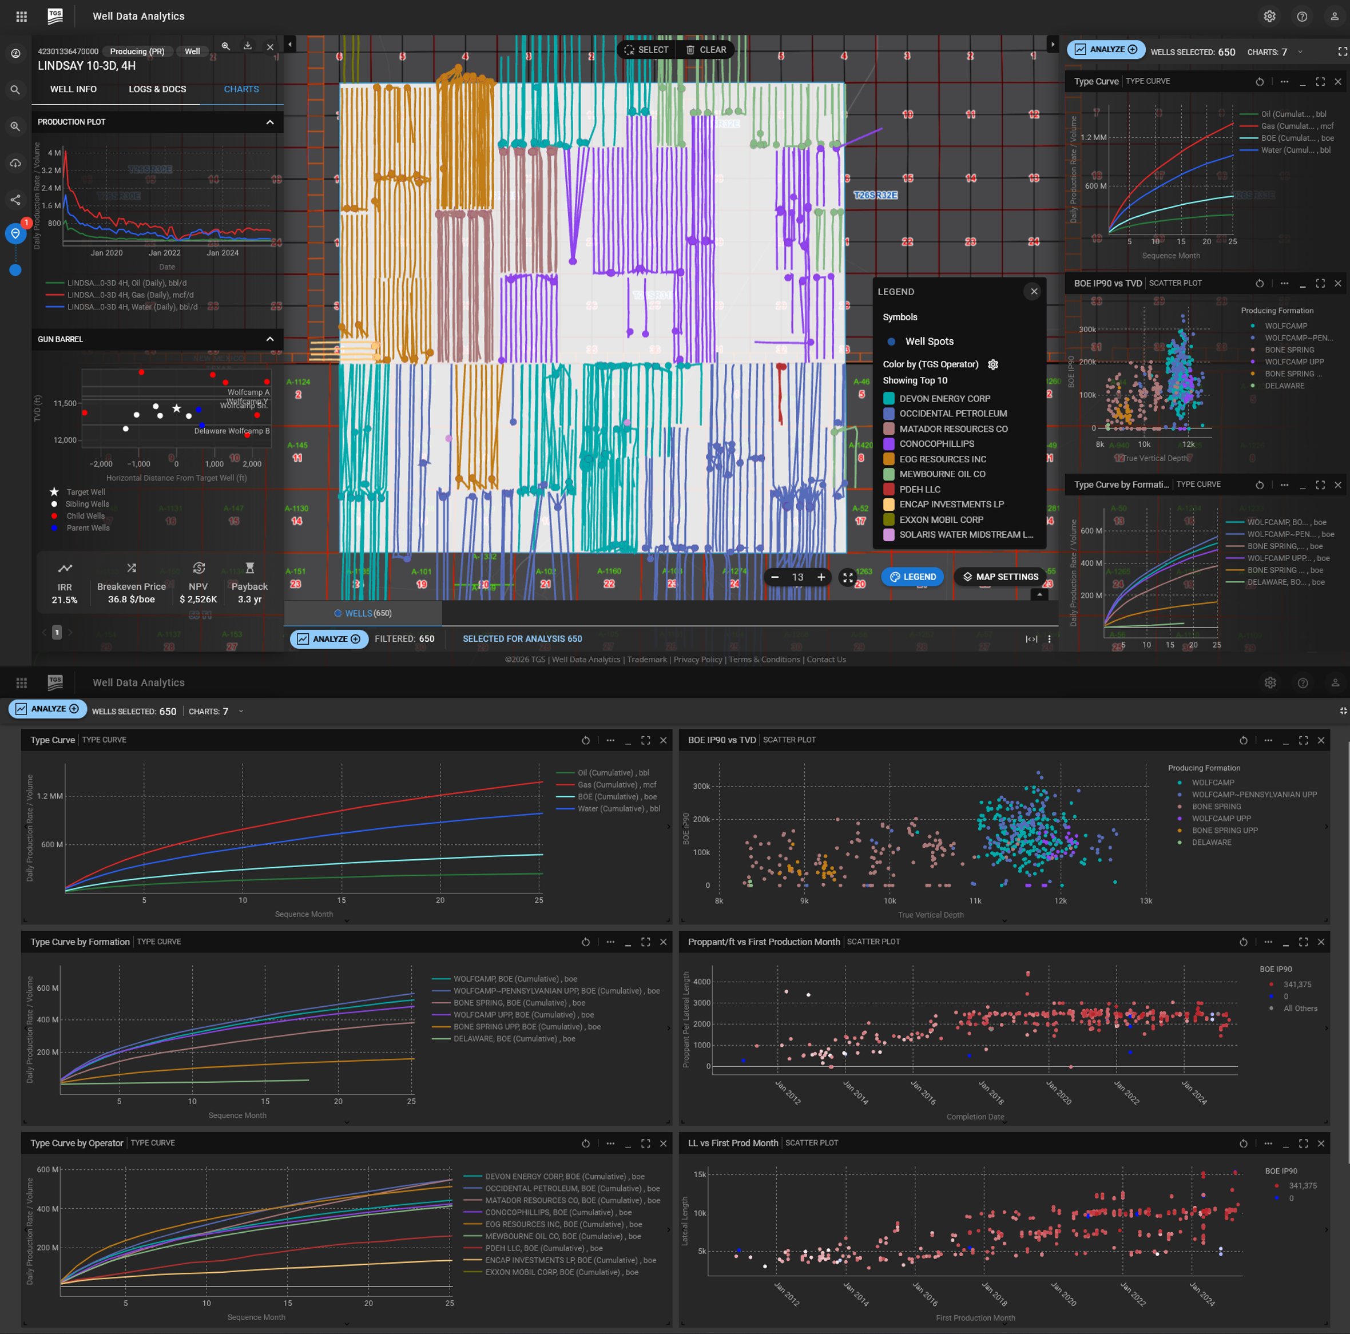Open color-by operator settings gear in legend
Image resolution: width=1350 pixels, height=1334 pixels.
[993, 364]
